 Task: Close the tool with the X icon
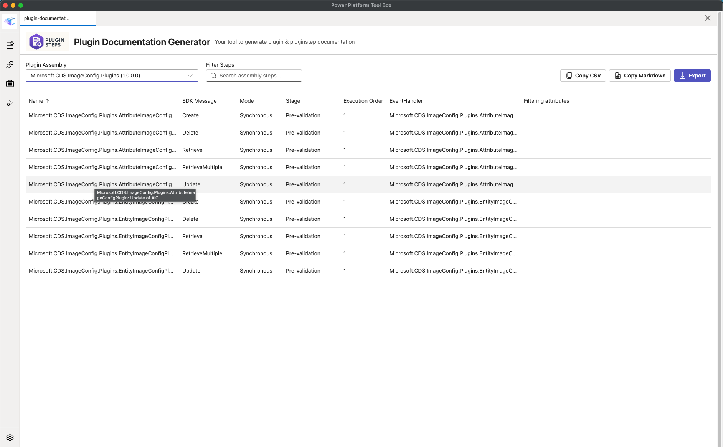coord(708,18)
